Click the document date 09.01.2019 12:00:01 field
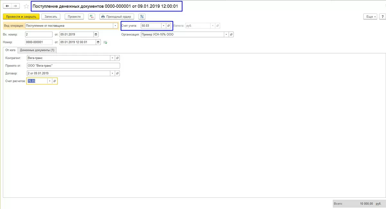386x209 pixels. tap(78, 42)
